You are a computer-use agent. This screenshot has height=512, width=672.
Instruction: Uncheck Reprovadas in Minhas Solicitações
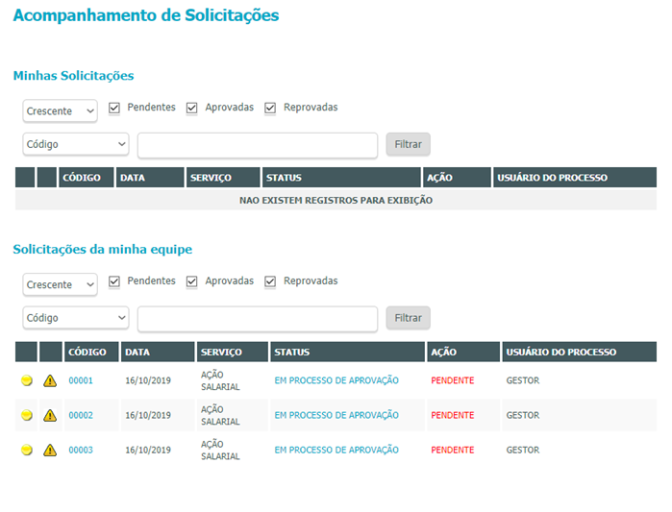click(270, 108)
